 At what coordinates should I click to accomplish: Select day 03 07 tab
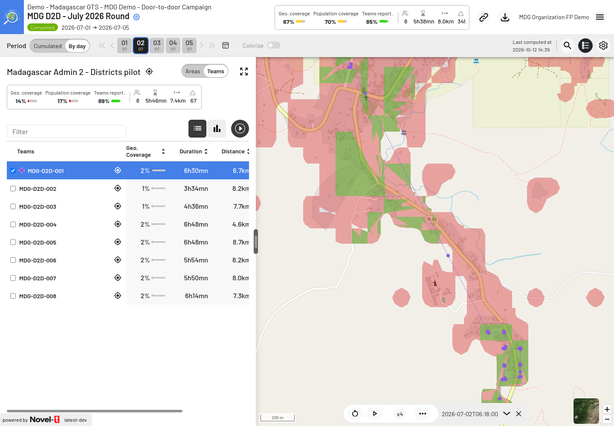coord(157,46)
